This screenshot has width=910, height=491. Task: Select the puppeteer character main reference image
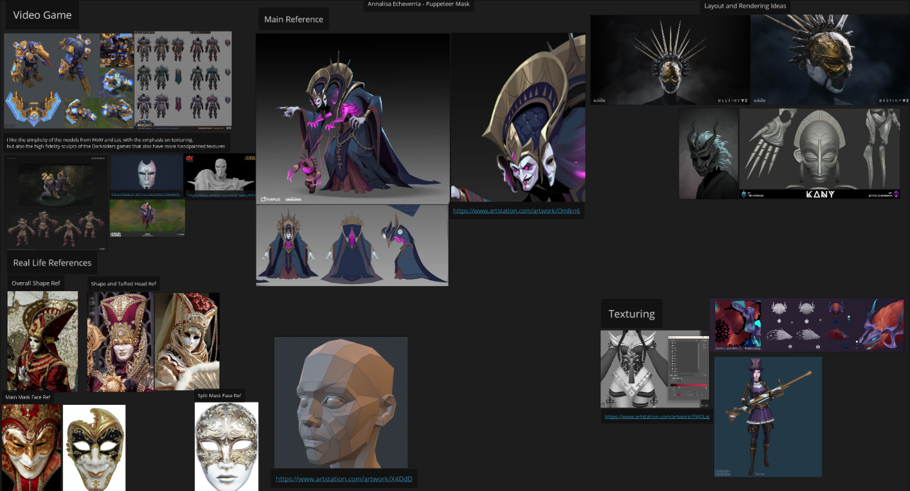(x=353, y=119)
